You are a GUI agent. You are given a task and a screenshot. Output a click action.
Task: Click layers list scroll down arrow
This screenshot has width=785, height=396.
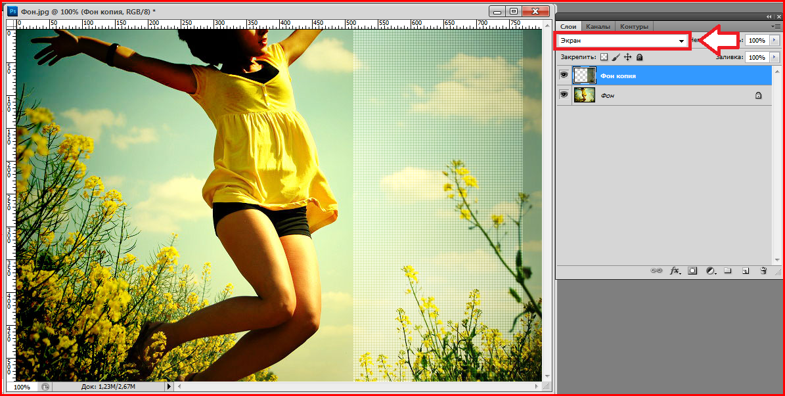coord(776,259)
